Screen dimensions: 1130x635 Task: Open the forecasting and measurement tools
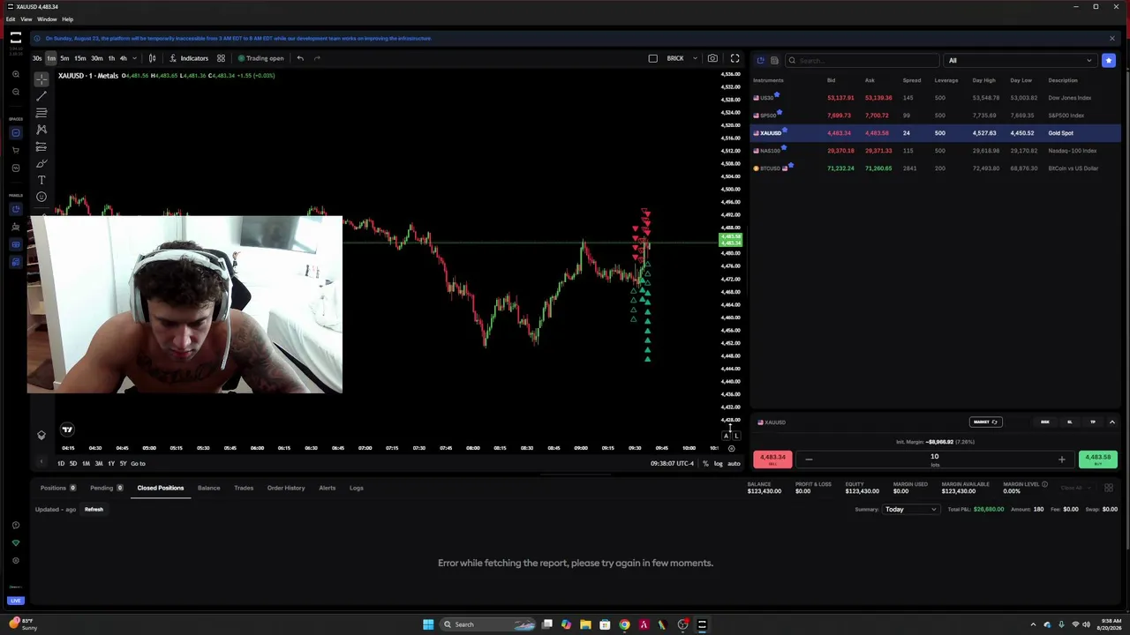click(x=41, y=146)
